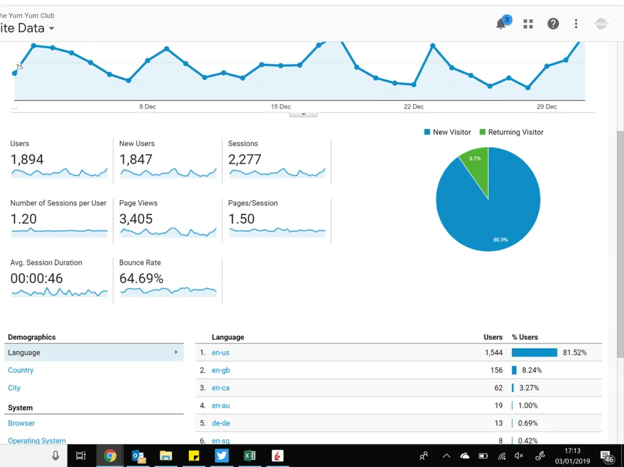The height and width of the screenshot is (467, 624).
Task: Click the page vertical scrollbar
Action: pos(620,244)
